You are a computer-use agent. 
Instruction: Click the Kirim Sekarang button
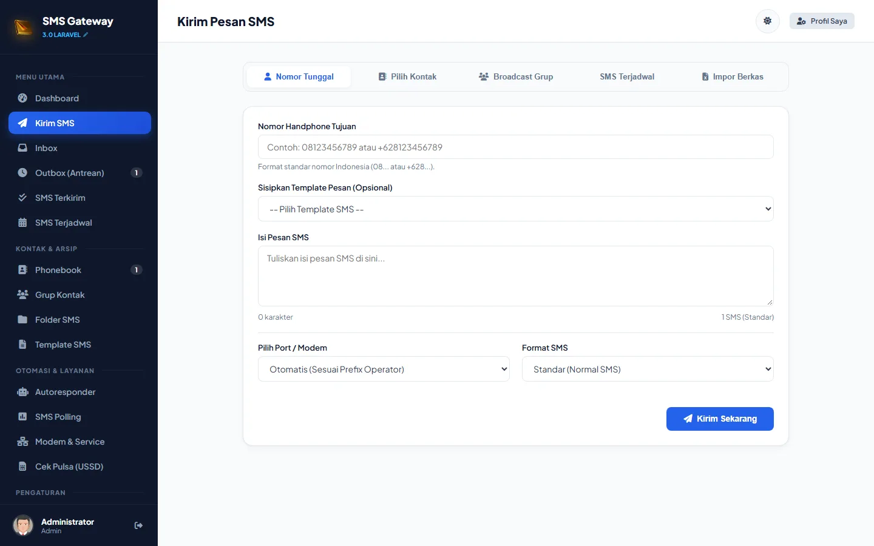[720, 419]
